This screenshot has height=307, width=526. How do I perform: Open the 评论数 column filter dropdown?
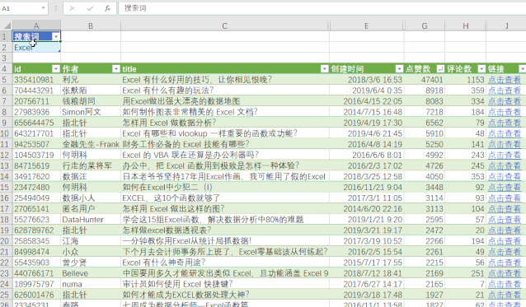(x=481, y=68)
